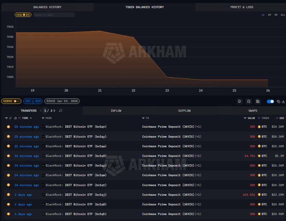Viewport: 286px width, 221px height.
Task: Select the SWAPS tab
Action: pos(253,111)
